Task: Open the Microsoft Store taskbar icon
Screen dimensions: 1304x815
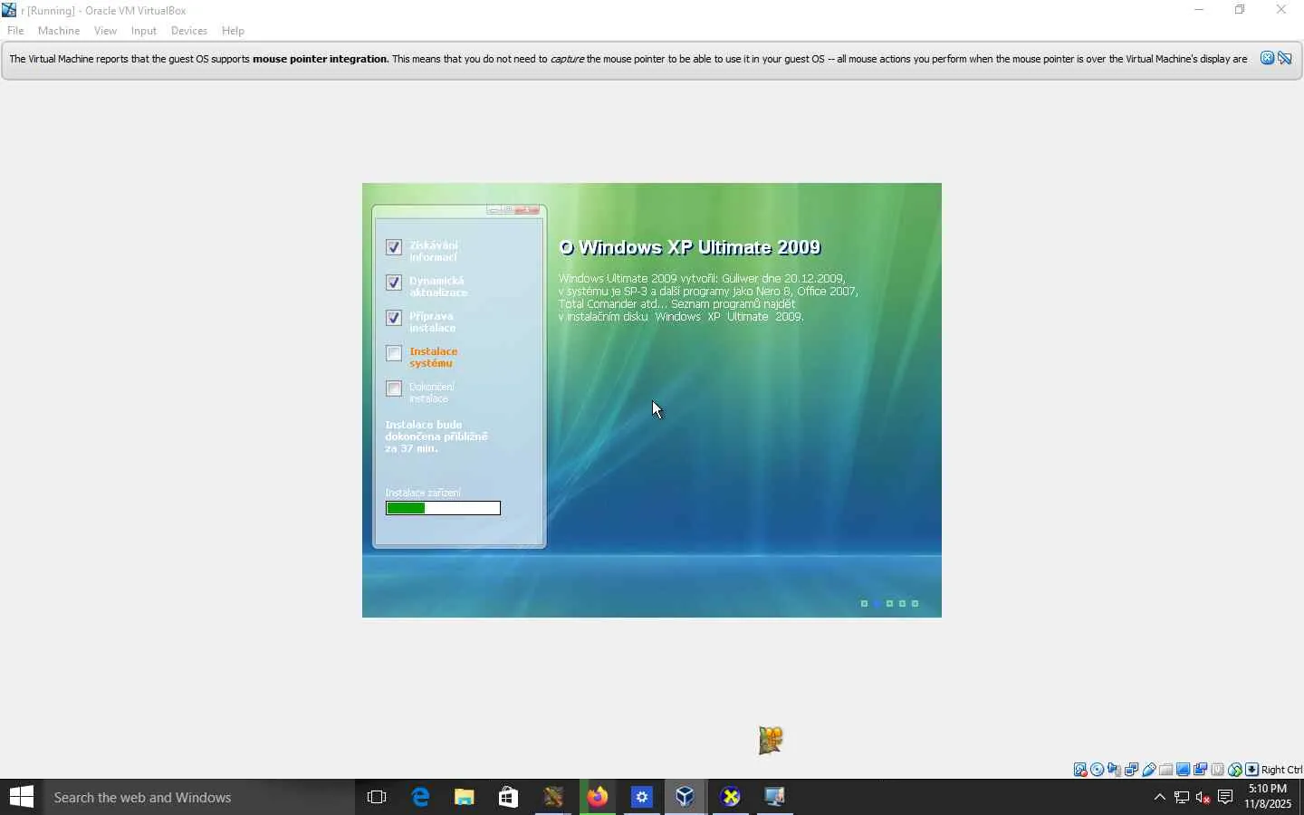Action: [x=508, y=797]
